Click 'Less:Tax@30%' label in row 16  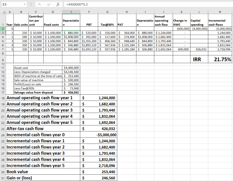click(x=38, y=88)
